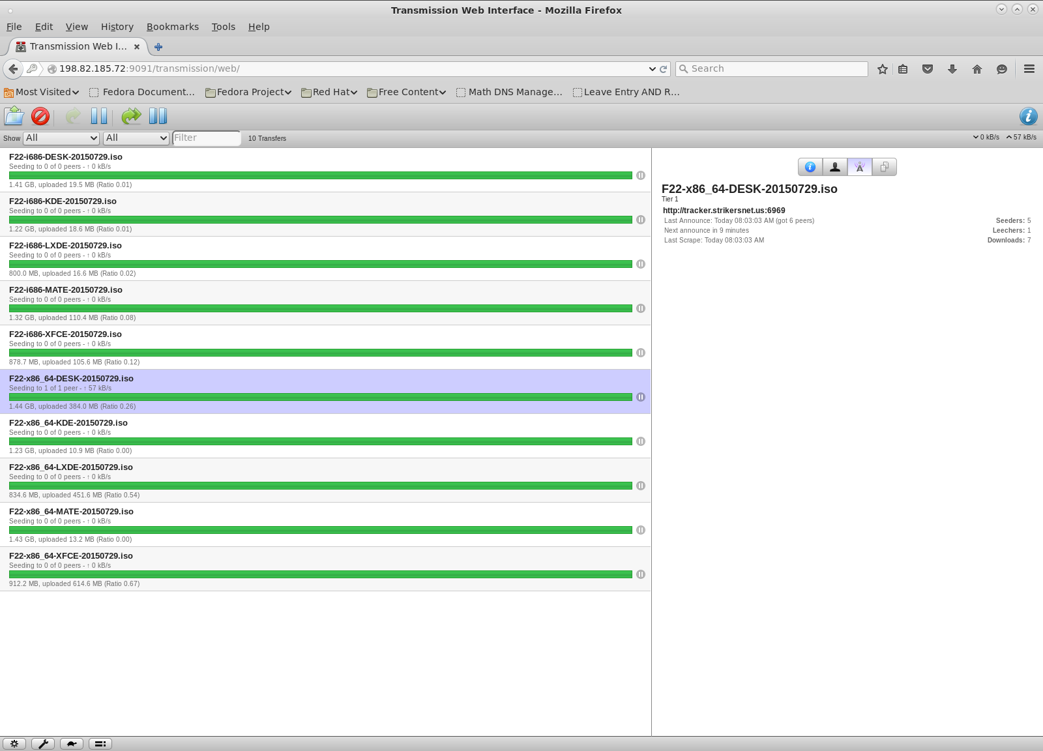Select the F22-x86_64-LXDE progress bar

321,486
